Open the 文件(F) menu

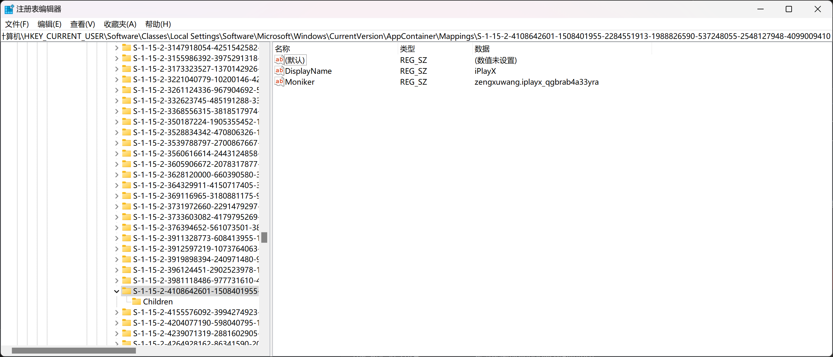(x=17, y=24)
